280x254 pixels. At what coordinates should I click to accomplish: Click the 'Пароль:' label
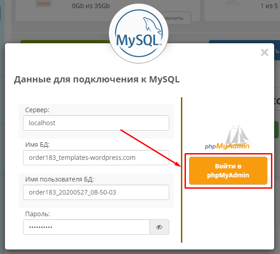38,214
